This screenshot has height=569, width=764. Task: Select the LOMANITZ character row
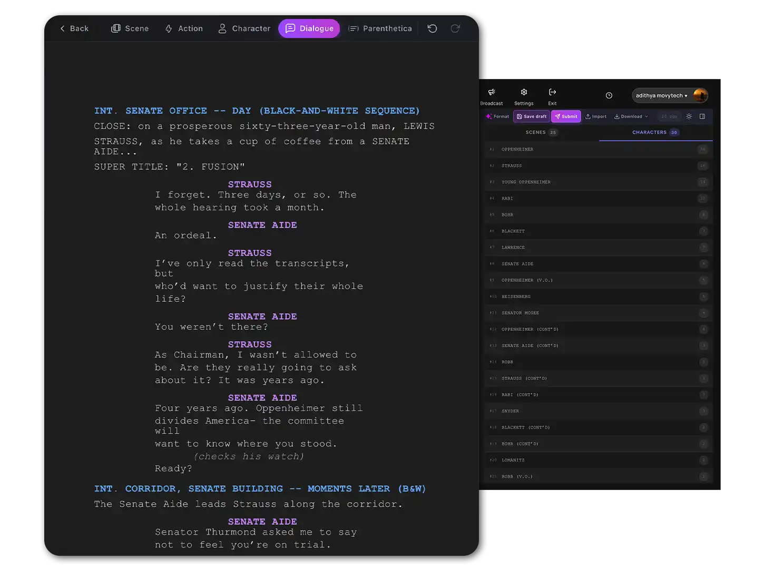(x=599, y=460)
